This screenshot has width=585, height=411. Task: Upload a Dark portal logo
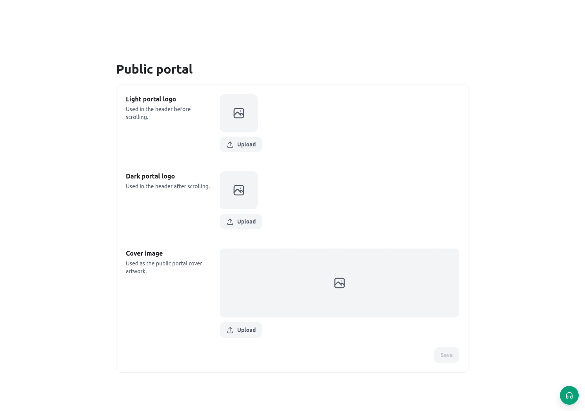click(241, 222)
